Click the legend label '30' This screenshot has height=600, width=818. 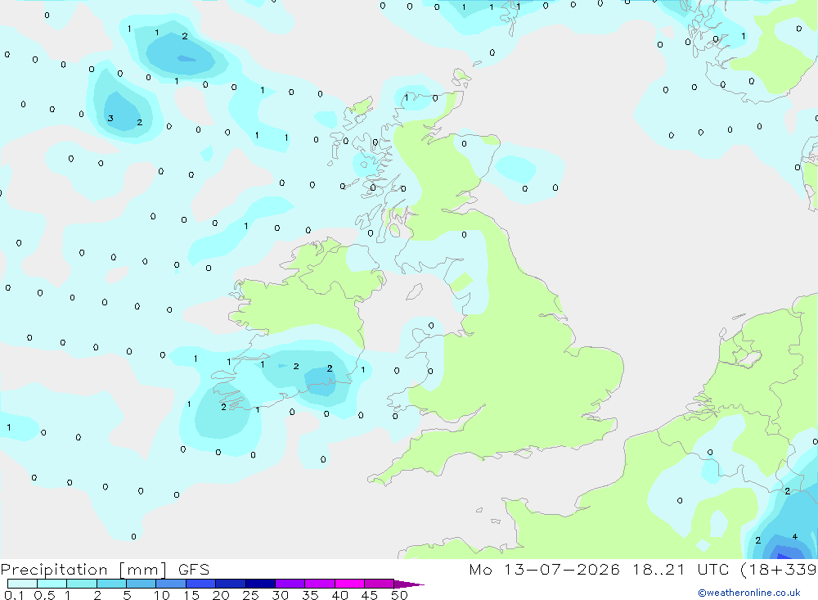281,595
